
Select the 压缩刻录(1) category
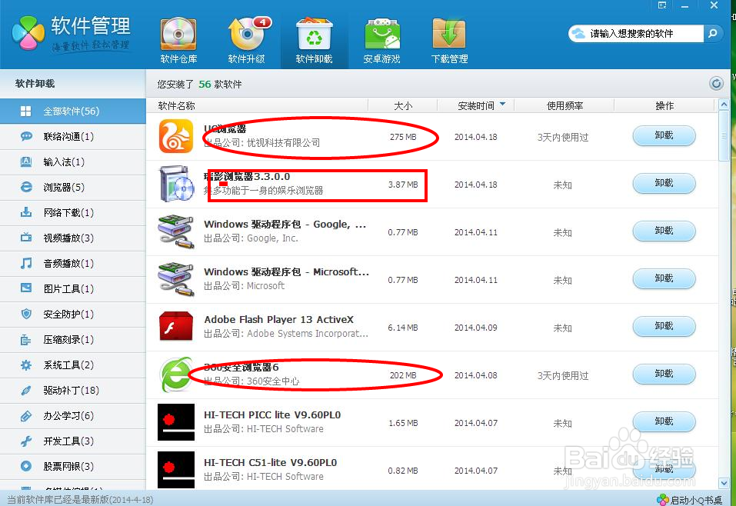[x=73, y=339]
